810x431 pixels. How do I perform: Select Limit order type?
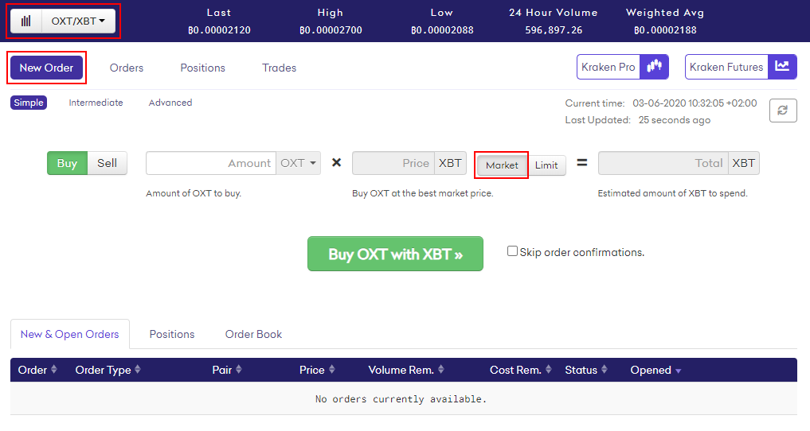click(546, 165)
